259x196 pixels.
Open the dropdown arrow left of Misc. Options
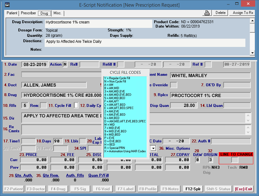tap(153, 148)
